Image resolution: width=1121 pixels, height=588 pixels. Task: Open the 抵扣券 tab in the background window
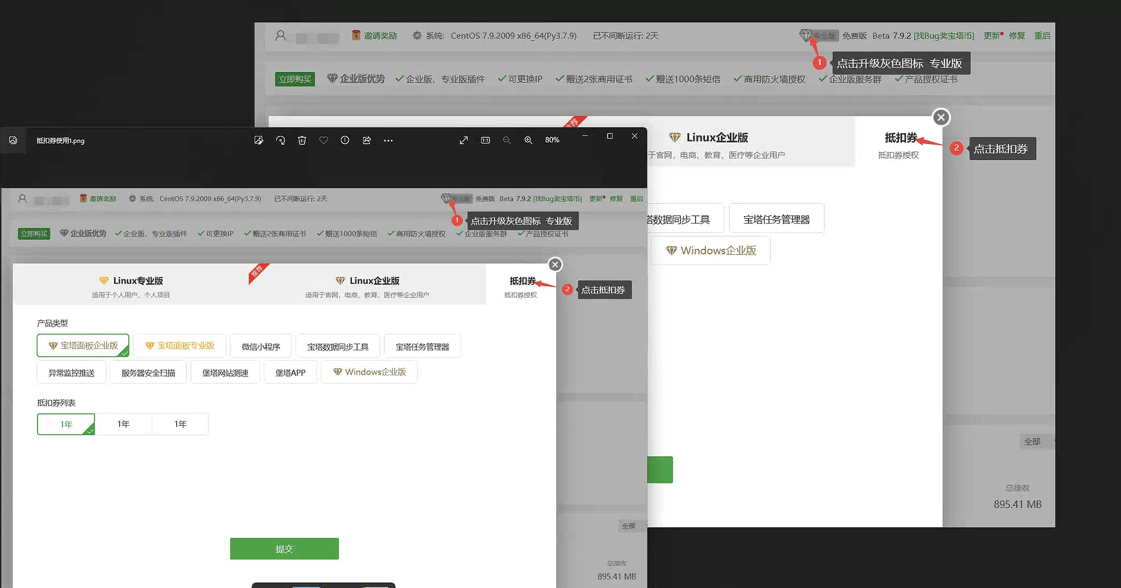(x=899, y=141)
